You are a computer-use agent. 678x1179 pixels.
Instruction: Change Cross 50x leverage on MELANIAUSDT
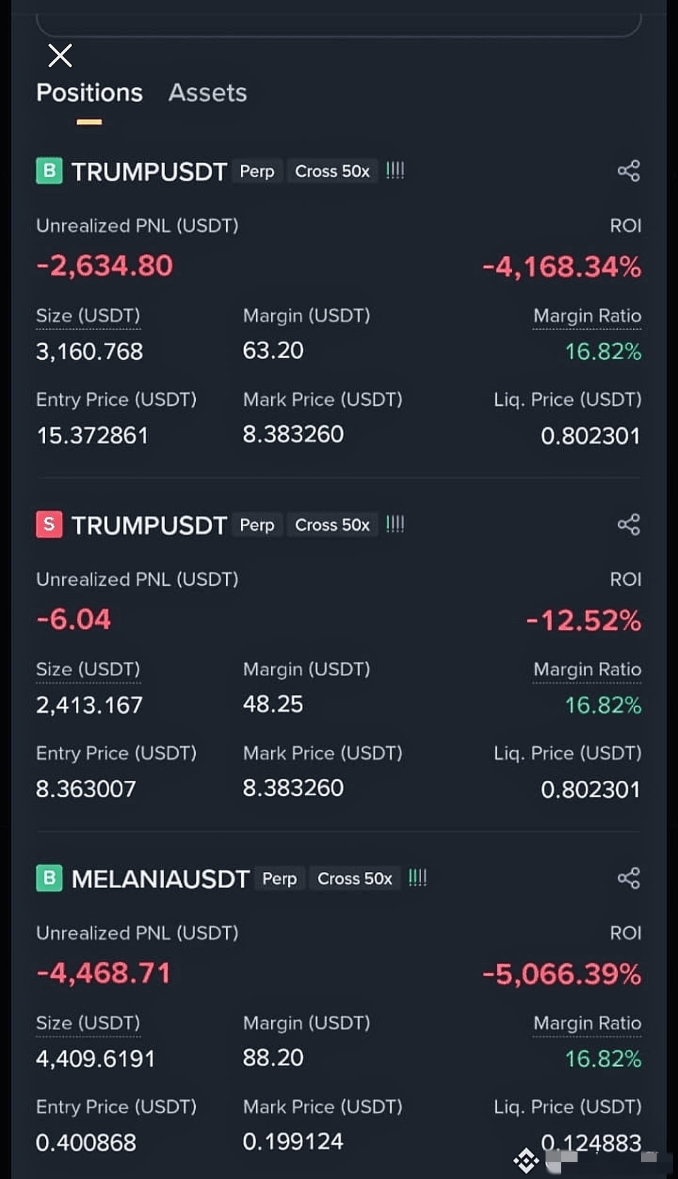(355, 878)
